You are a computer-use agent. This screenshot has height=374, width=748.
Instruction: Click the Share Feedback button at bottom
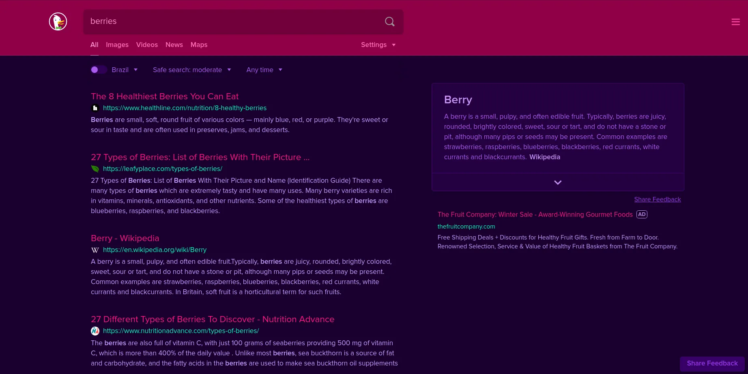[712, 363]
